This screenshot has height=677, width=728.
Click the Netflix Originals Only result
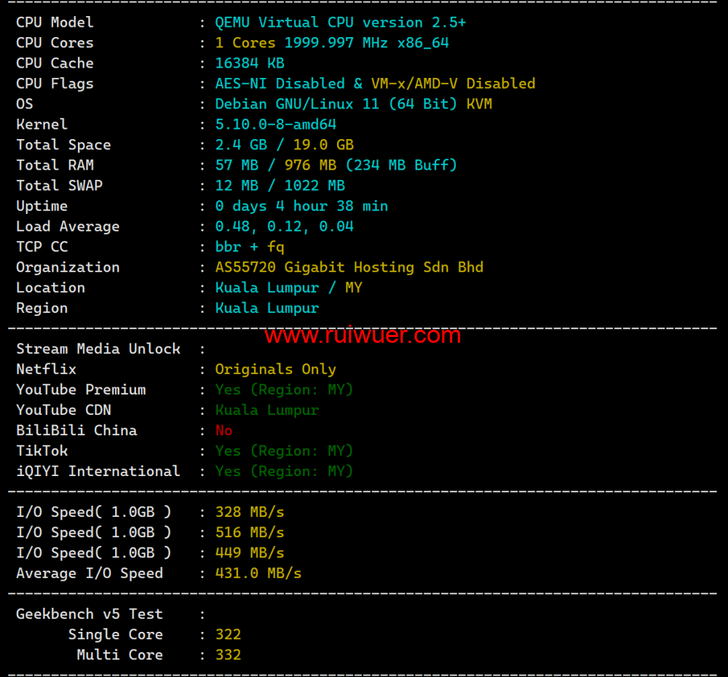point(275,369)
